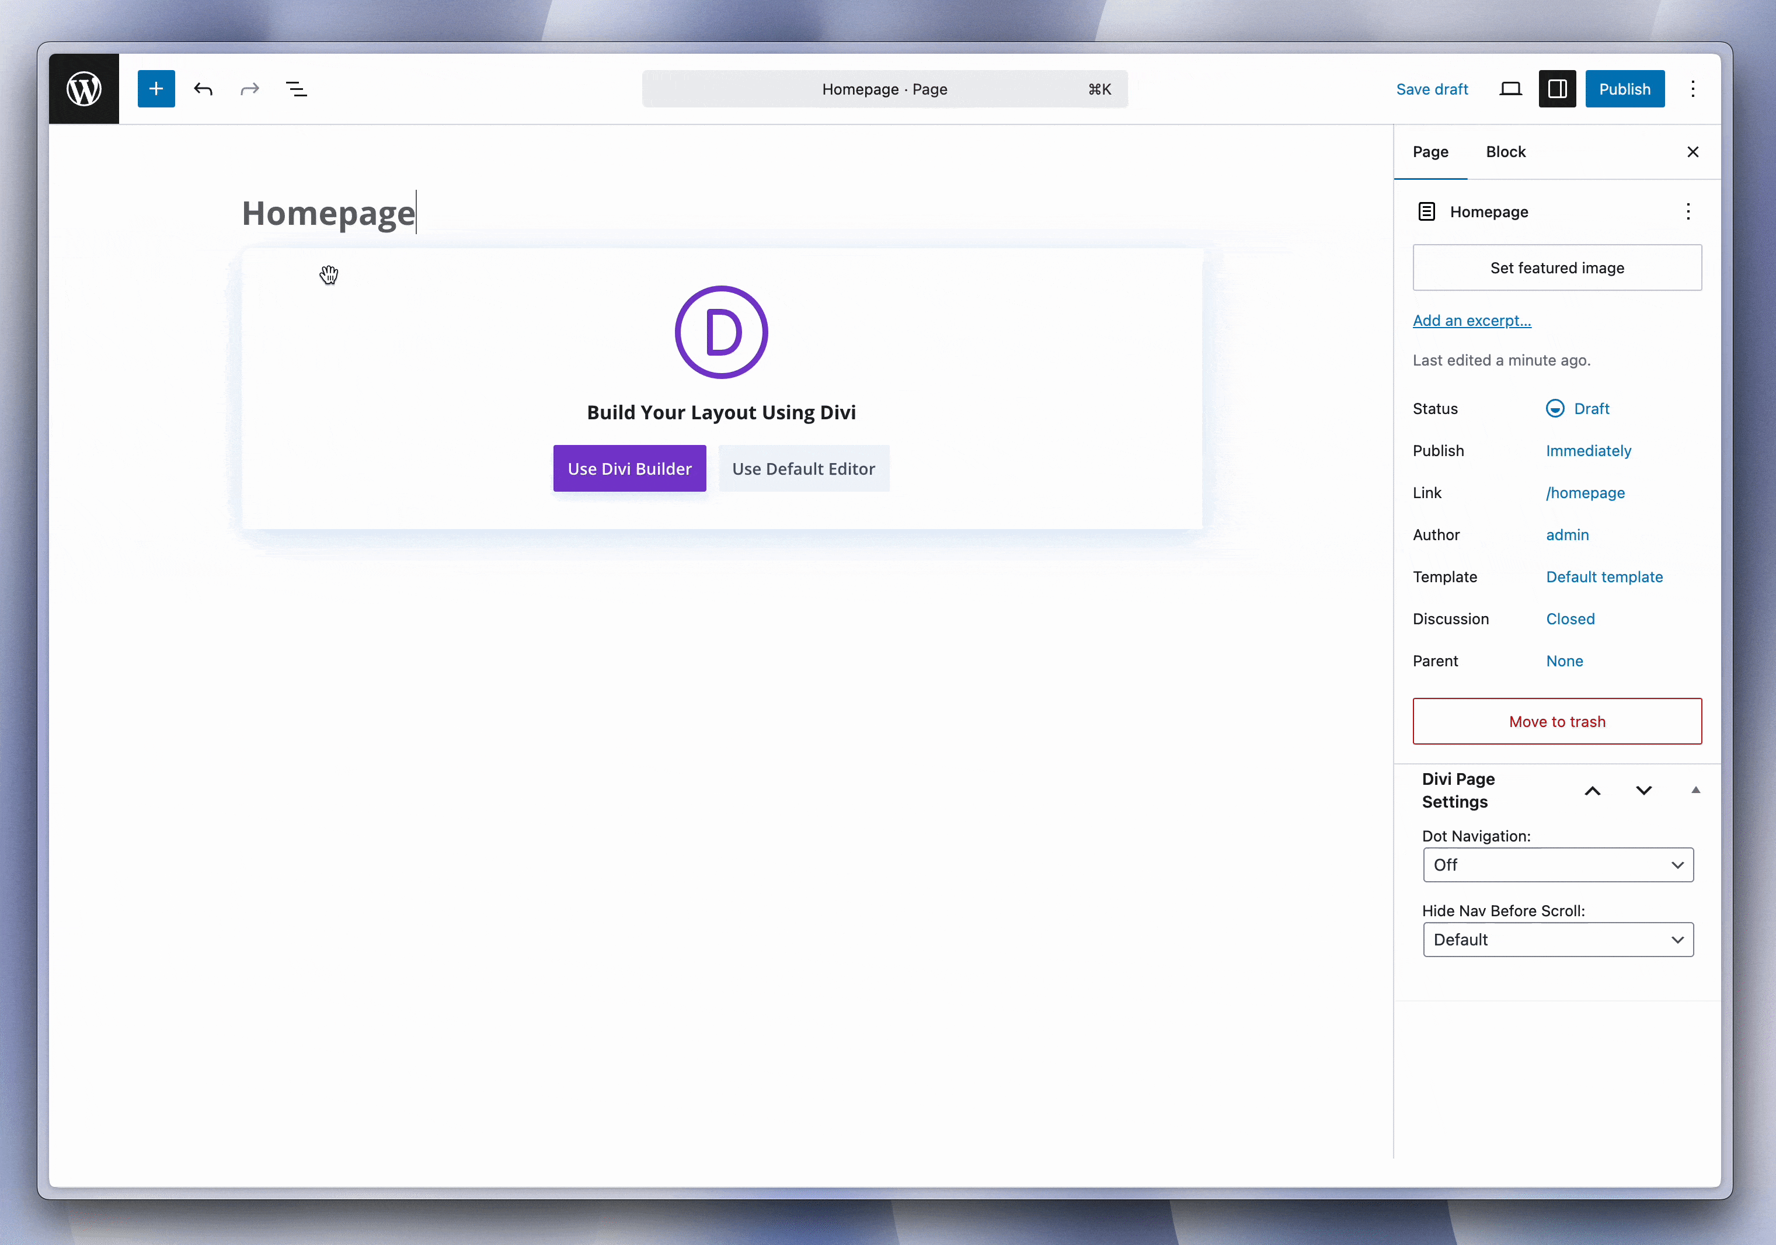Open the Hide Nav Before Scroll dropdown

coord(1558,940)
